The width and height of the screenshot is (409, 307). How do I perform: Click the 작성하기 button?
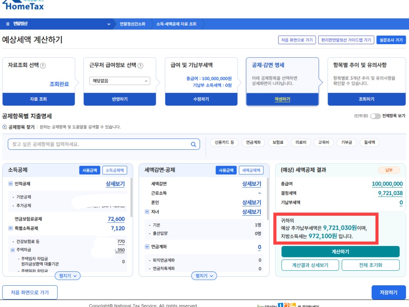[x=282, y=99]
